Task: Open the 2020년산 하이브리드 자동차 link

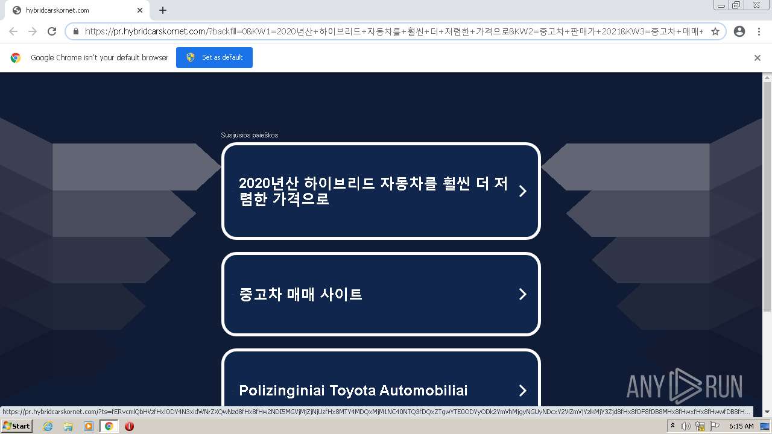Action: (x=381, y=191)
